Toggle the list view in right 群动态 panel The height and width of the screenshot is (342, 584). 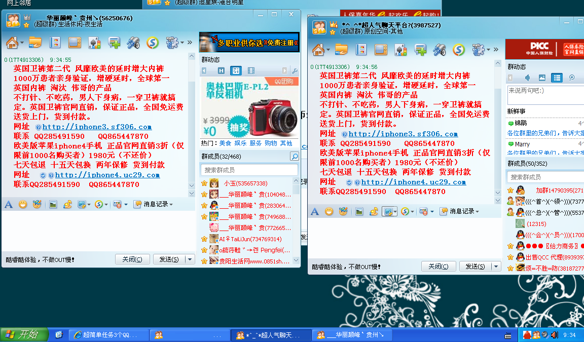[557, 78]
